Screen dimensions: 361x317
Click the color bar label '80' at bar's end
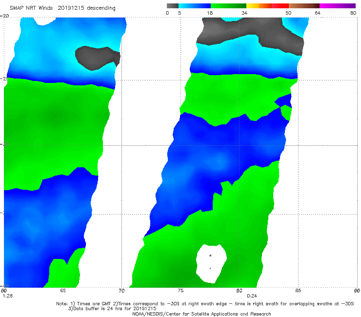tap(353, 13)
